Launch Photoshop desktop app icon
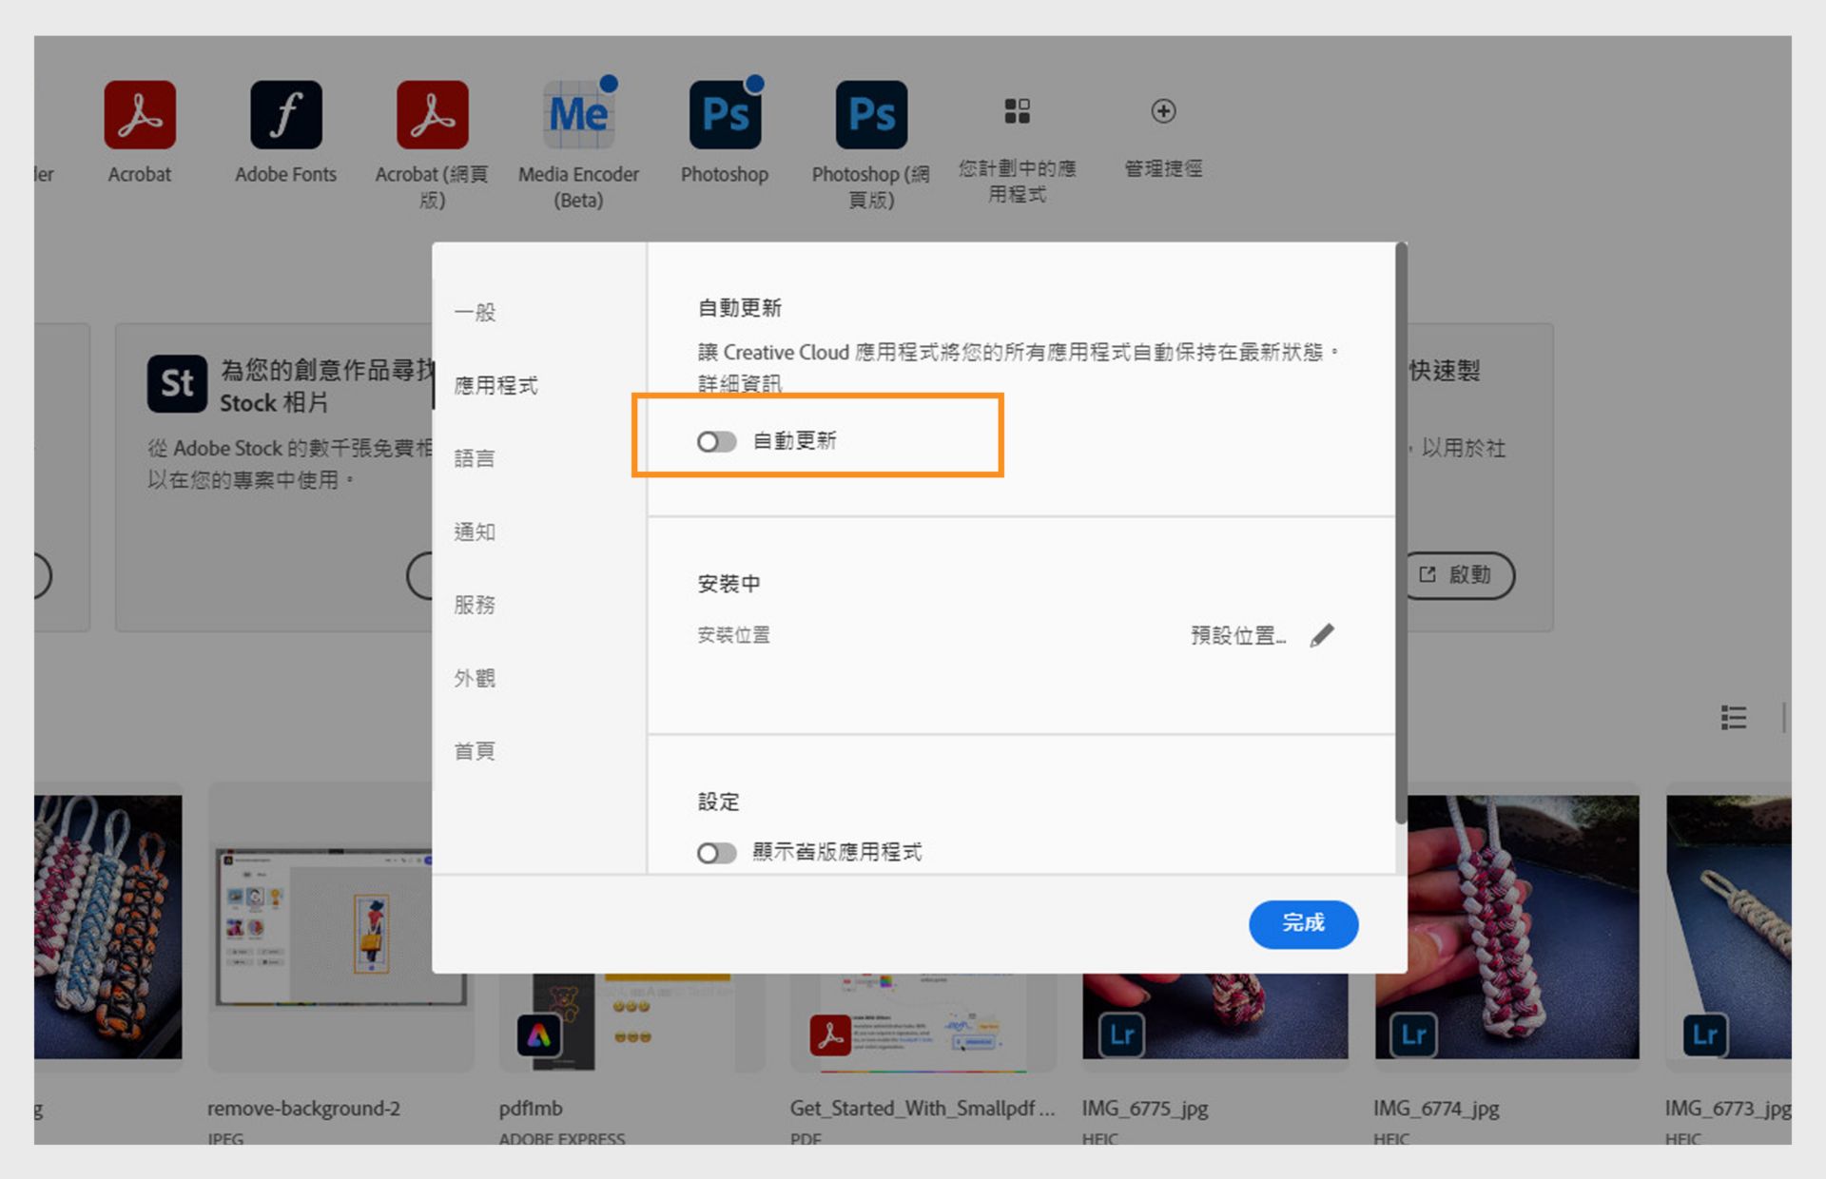The height and width of the screenshot is (1179, 1826). pyautogui.click(x=725, y=115)
